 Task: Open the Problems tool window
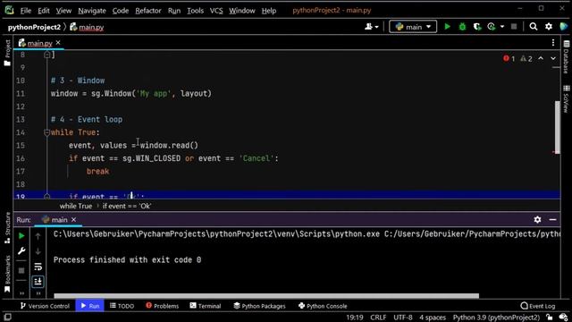(x=163, y=306)
